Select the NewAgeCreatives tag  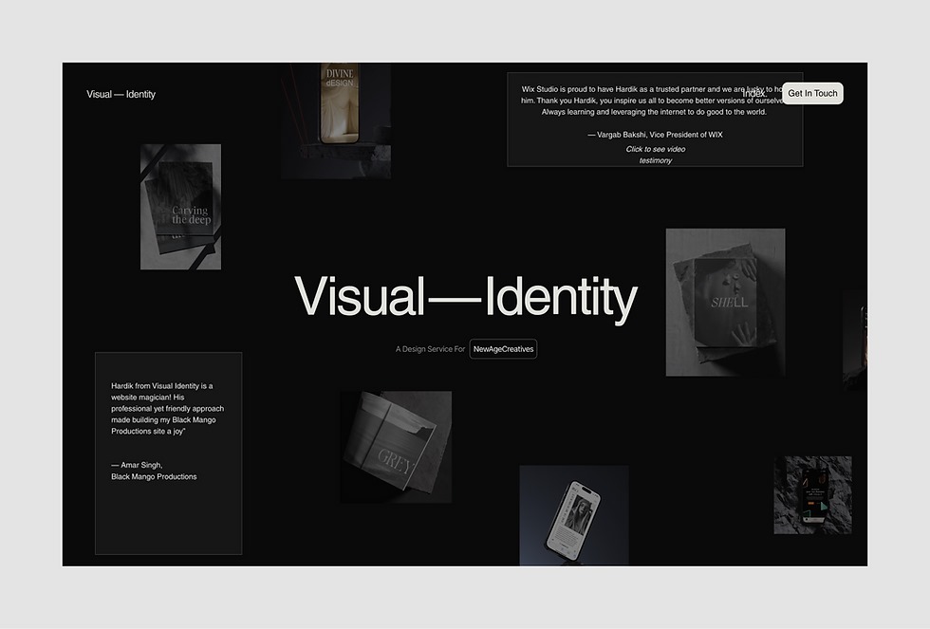tap(503, 349)
